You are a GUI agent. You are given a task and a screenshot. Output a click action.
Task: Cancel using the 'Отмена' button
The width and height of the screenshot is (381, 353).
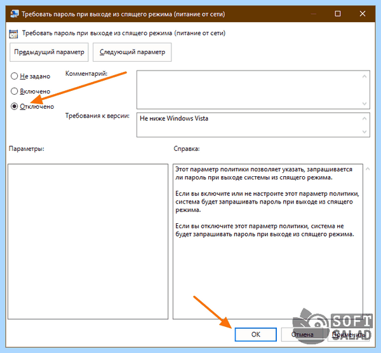tap(302, 335)
